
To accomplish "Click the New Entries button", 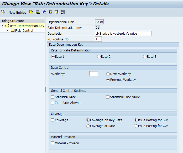I will tap(17, 12).
